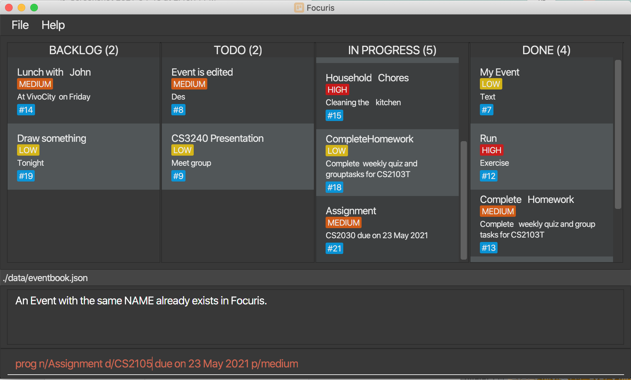
Task: Click the #19 tag on Draw something
Action: (26, 176)
